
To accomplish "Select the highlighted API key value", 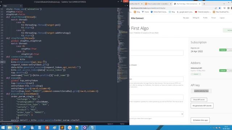I will 201,91.
